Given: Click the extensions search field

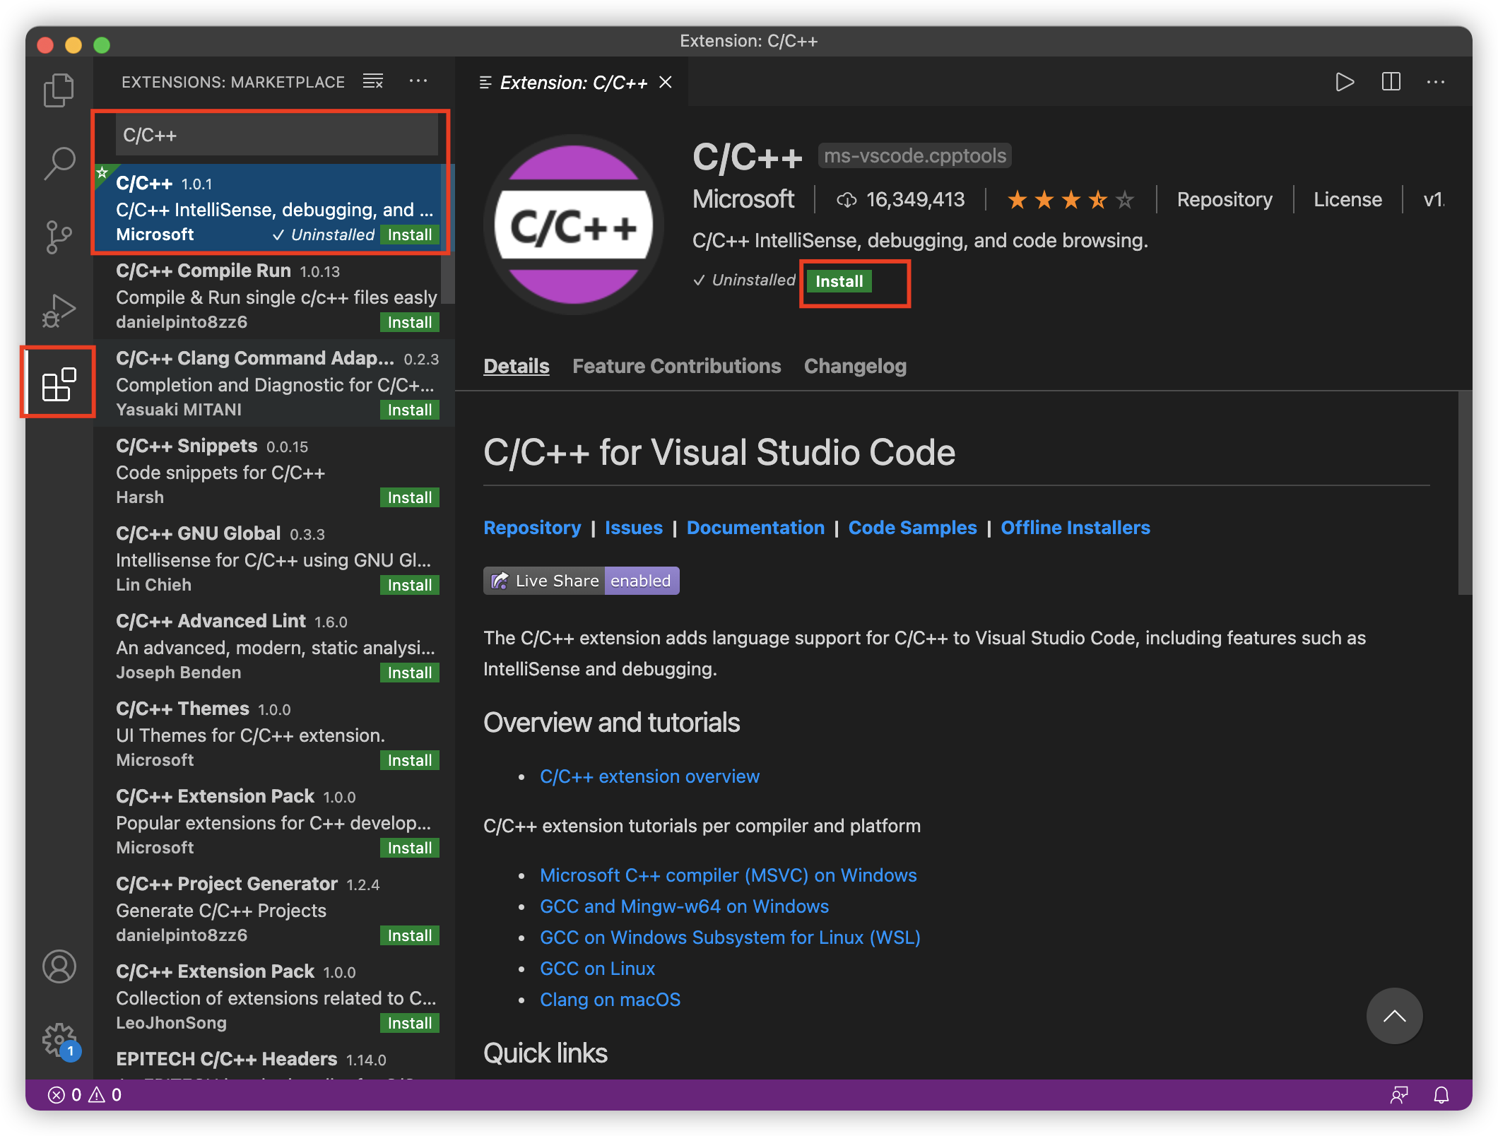Looking at the screenshot, I should [x=276, y=135].
